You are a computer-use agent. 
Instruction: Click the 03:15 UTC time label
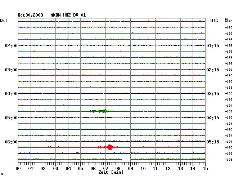(213, 94)
